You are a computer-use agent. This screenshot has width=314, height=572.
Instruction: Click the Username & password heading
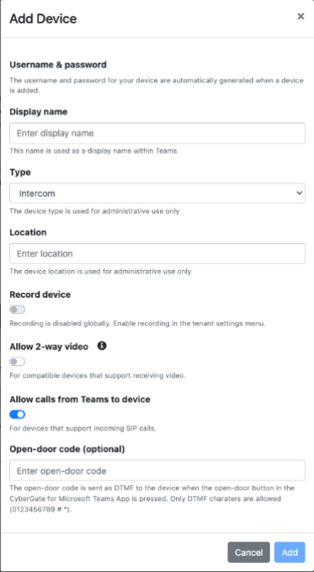[58, 65]
